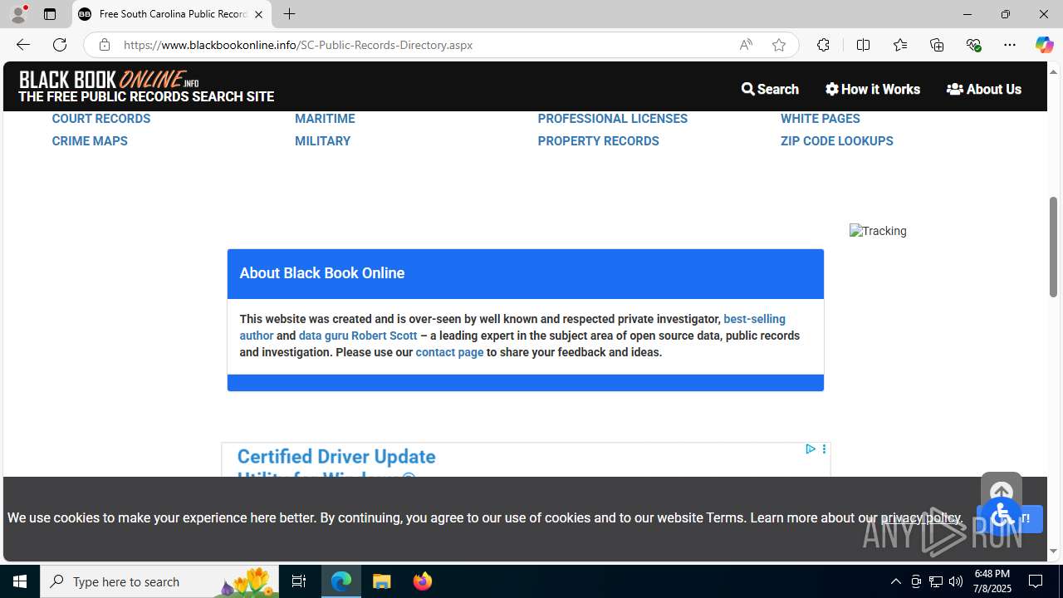This screenshot has width=1063, height=598.
Task: Open the Search menu item
Action: click(x=770, y=89)
